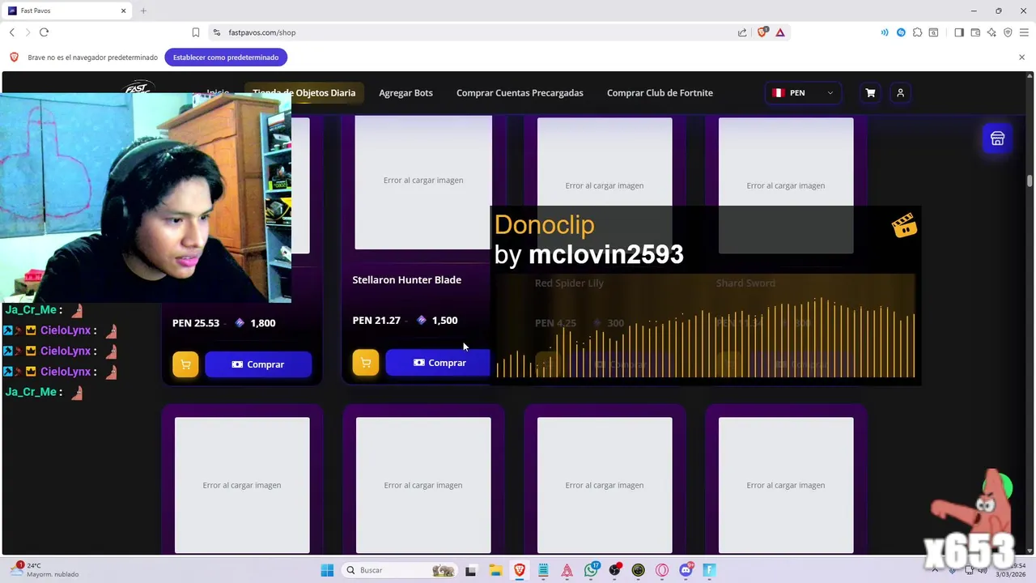Dismiss the default browser notification bar
The image size is (1036, 583).
1021,57
